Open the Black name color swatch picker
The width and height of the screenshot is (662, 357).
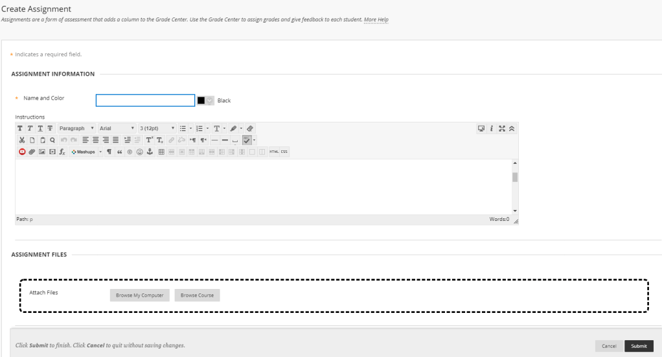pyautogui.click(x=205, y=100)
